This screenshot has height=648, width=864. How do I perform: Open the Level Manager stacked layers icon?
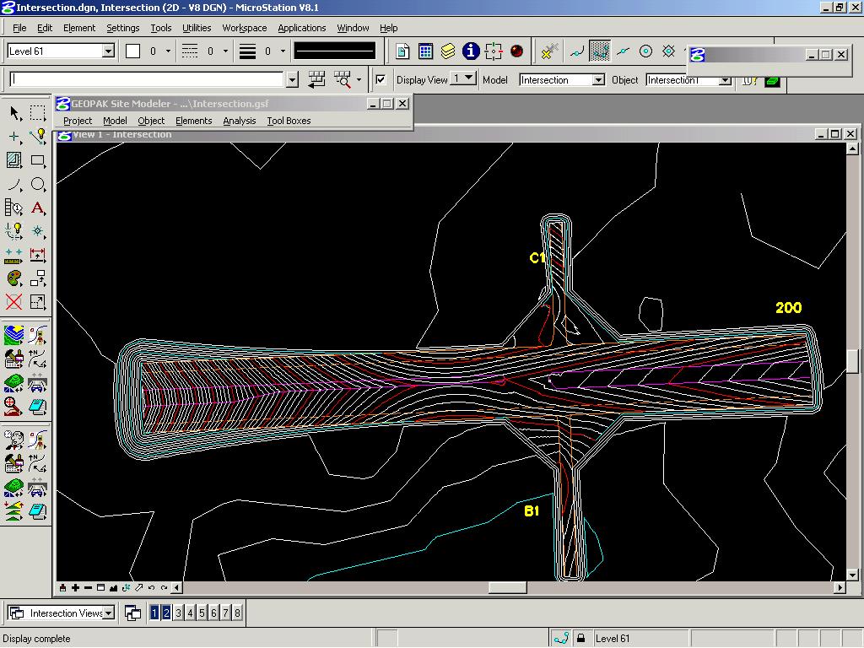(x=448, y=51)
